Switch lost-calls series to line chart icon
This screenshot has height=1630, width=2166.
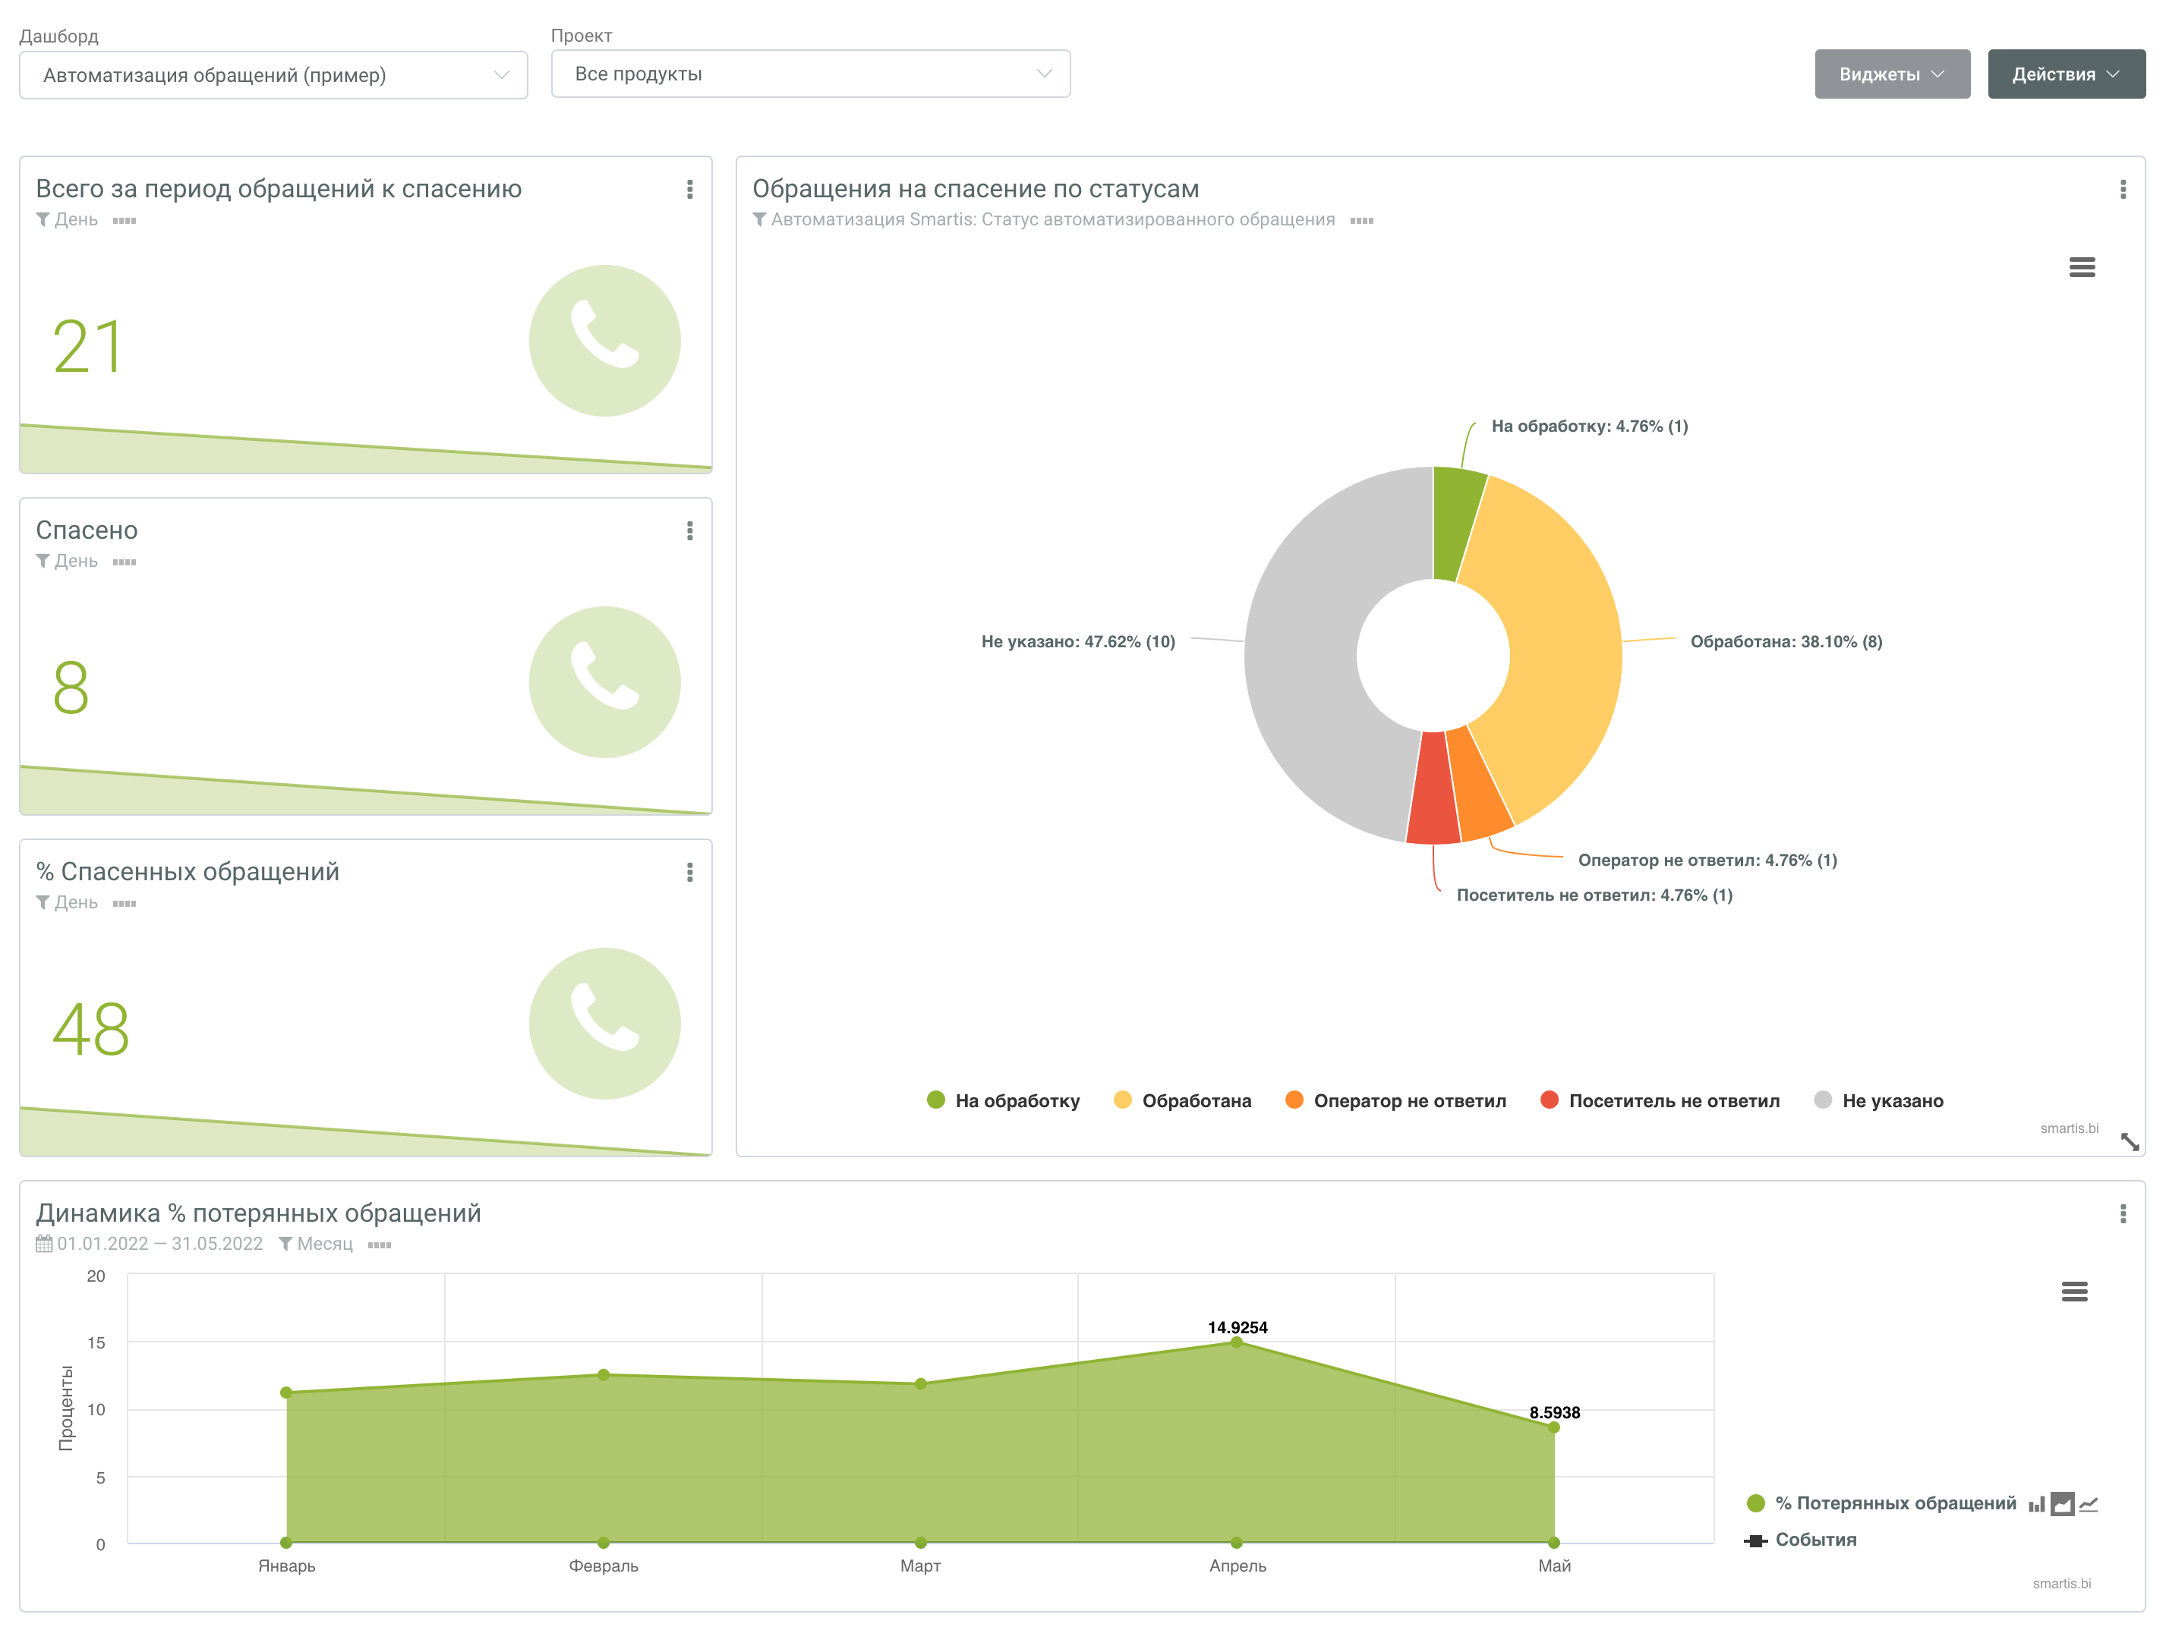point(2089,1505)
